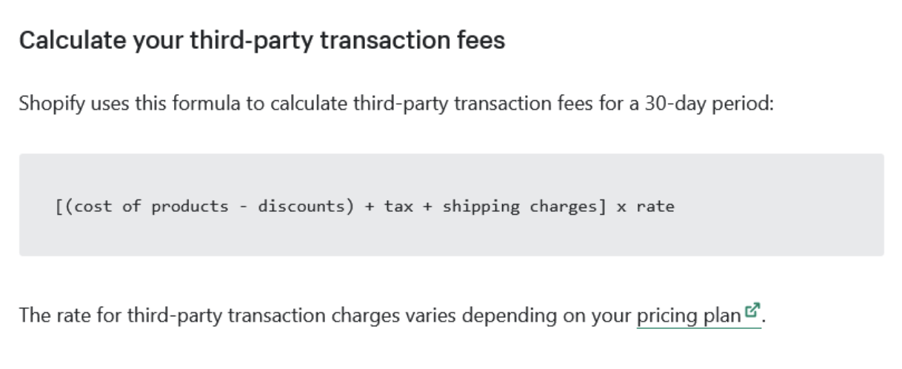The width and height of the screenshot is (902, 369).
Task: Open the pricing plan link
Action: click(688, 316)
